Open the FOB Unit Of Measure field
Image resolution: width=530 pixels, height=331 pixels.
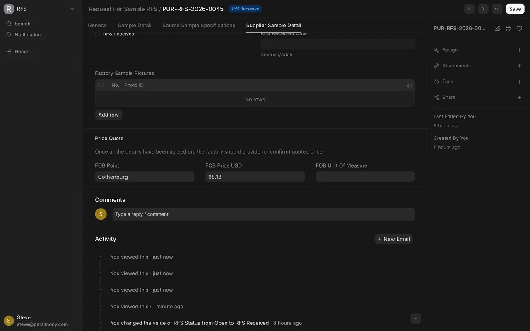tap(365, 177)
